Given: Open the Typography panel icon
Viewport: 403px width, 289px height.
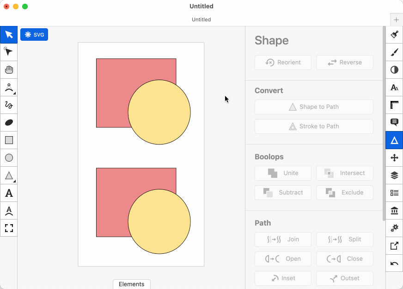Looking at the screenshot, I should tap(394, 88).
